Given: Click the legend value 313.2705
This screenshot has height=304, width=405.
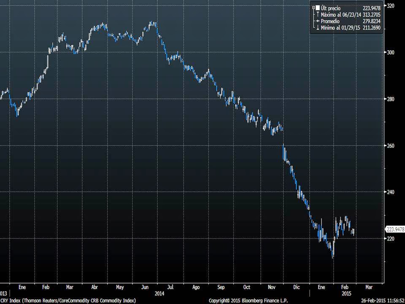Looking at the screenshot, I should (x=371, y=15).
